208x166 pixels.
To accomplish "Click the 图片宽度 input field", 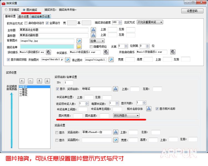I will (x=78, y=116).
